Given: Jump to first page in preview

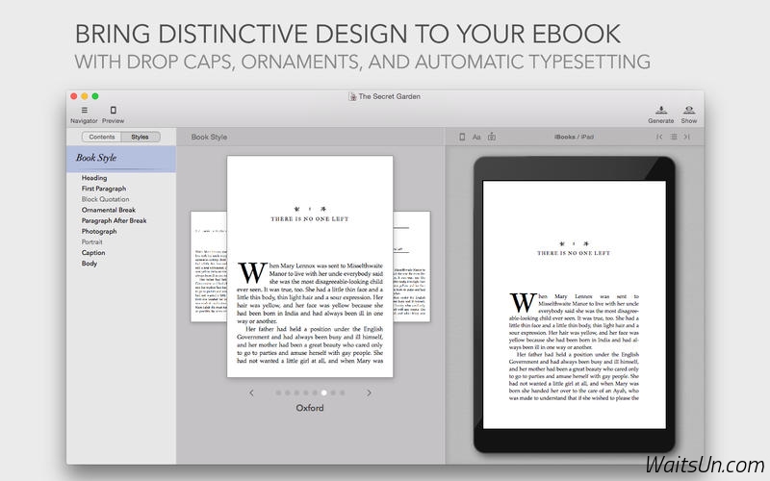Looking at the screenshot, I should pos(659,137).
